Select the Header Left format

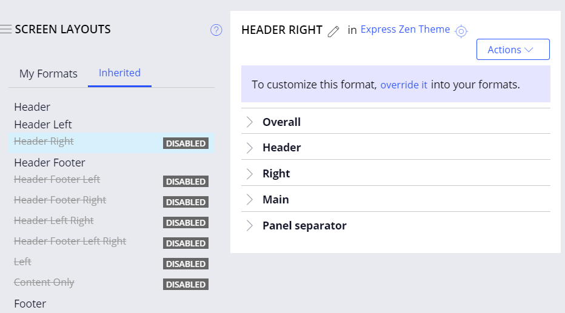(x=43, y=125)
